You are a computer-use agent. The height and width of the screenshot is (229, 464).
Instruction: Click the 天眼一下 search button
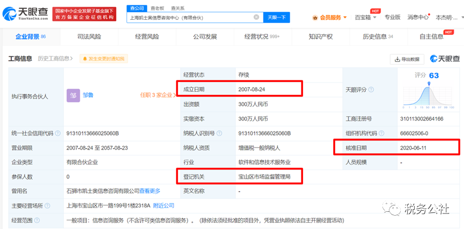click(x=277, y=18)
